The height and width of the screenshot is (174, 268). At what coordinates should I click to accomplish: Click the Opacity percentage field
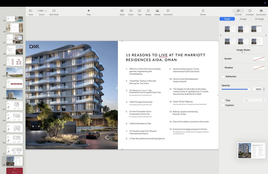(258, 89)
